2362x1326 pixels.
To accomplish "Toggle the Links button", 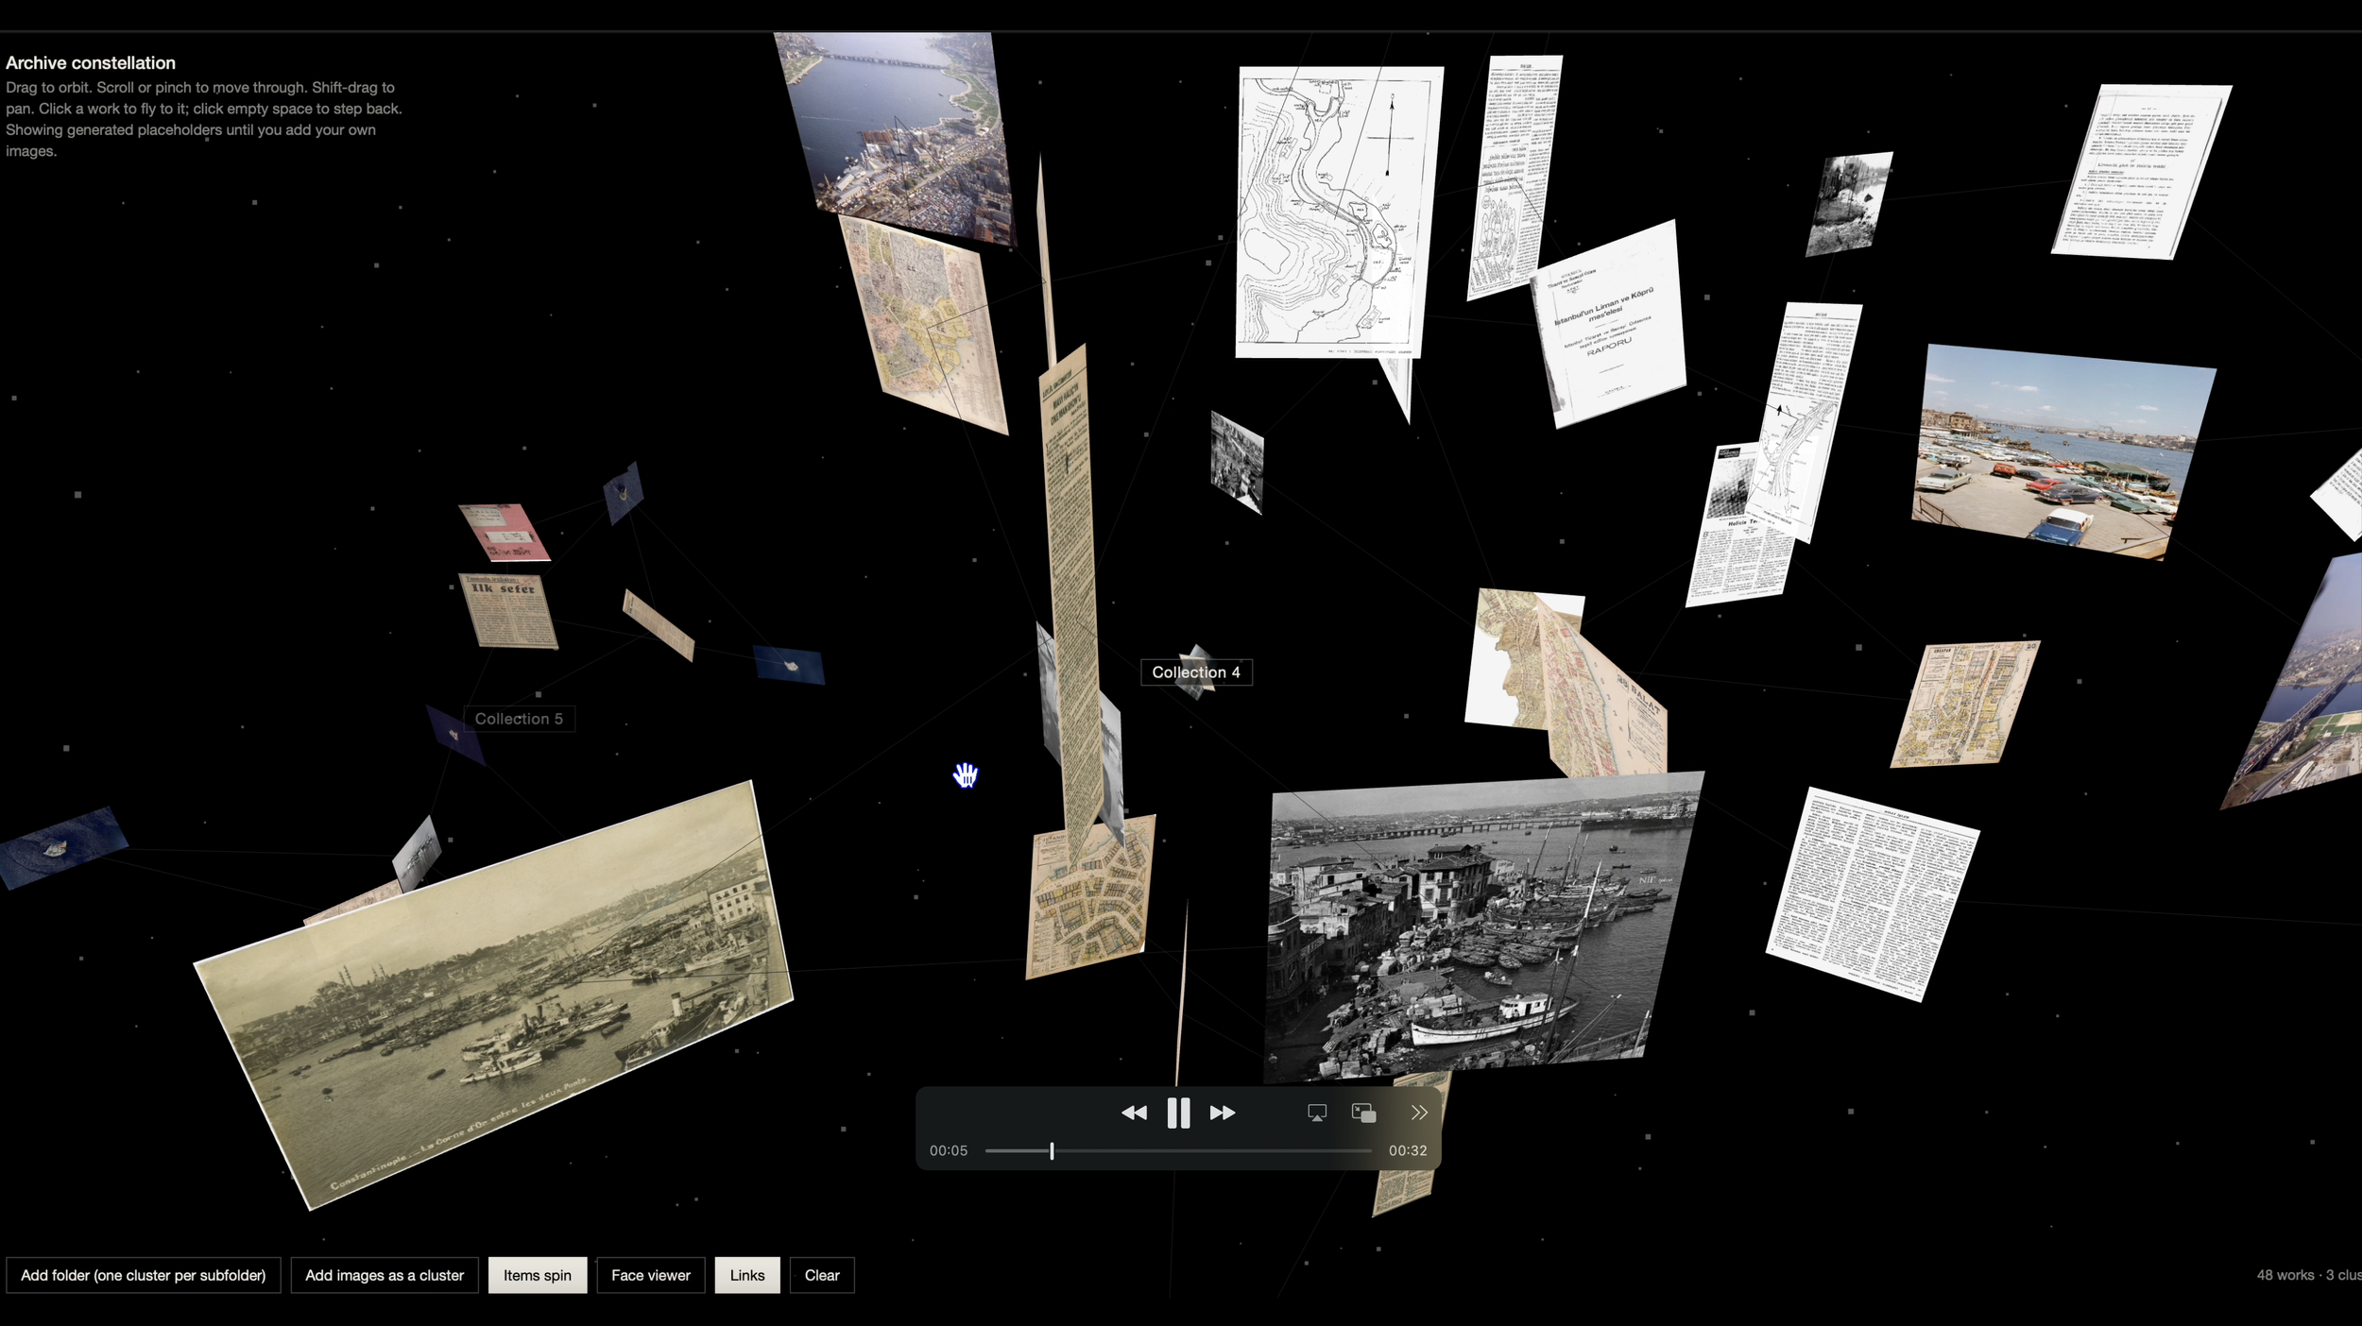I will 747,1275.
